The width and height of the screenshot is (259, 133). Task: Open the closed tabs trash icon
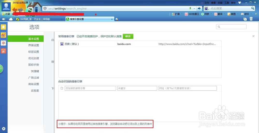[x=251, y=19]
